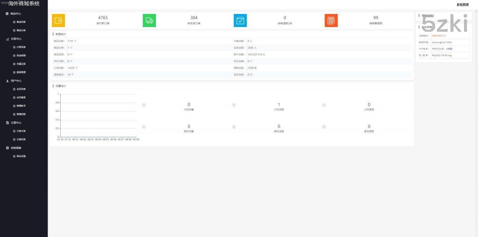This screenshot has height=237, width=478.
Task: Click the yellow wallet icon for pending payment orders
Action: (x=58, y=21)
